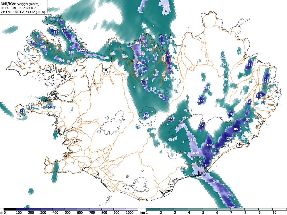Click the teal swatch between km 5 and 6
Viewport: 287px width, 215px height.
pyautogui.click(x=209, y=209)
